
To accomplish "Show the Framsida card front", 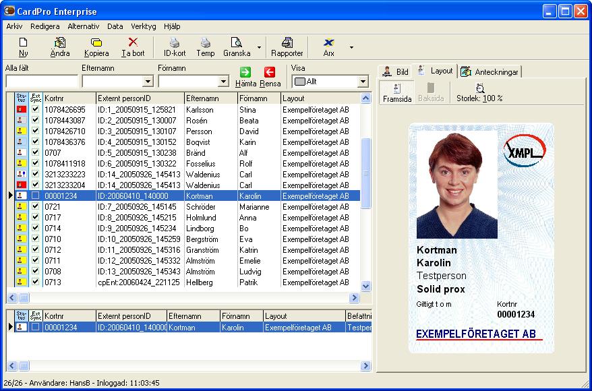I will 396,92.
